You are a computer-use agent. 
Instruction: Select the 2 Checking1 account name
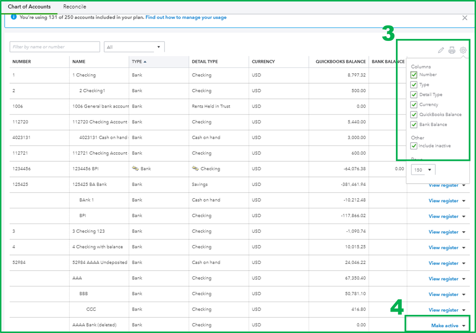(x=92, y=90)
